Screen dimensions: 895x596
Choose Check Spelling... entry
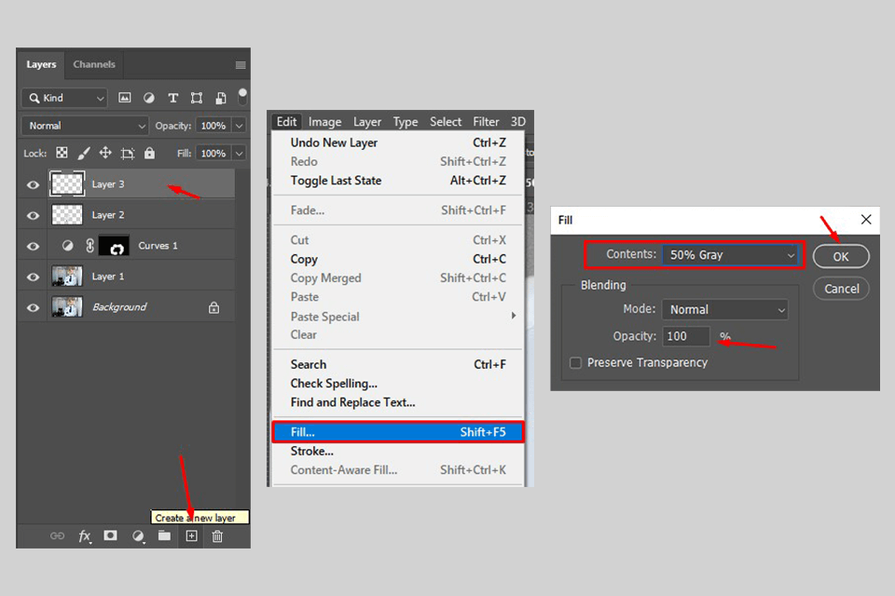[398, 384]
